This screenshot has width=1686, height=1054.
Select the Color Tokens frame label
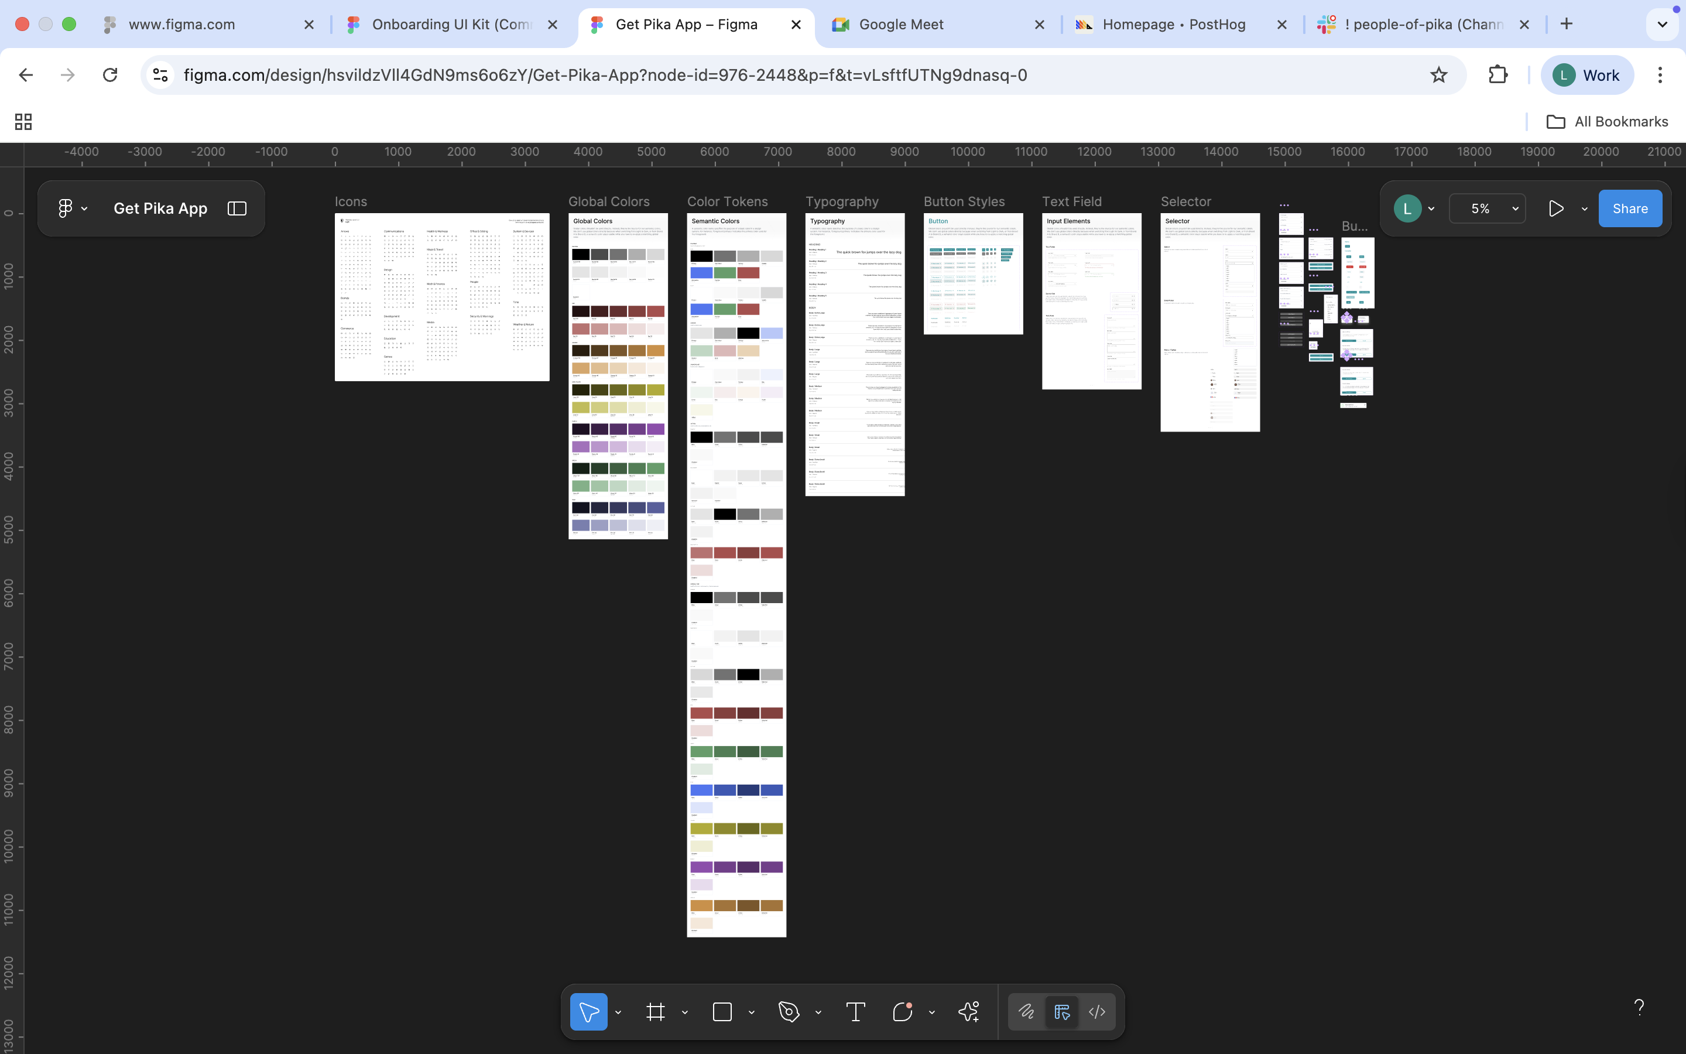[727, 201]
